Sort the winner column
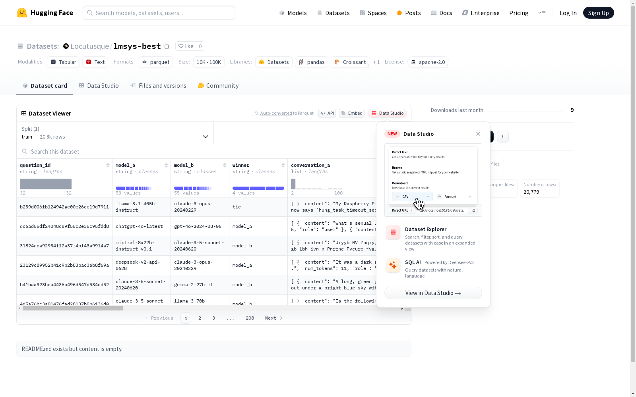 pos(283,165)
